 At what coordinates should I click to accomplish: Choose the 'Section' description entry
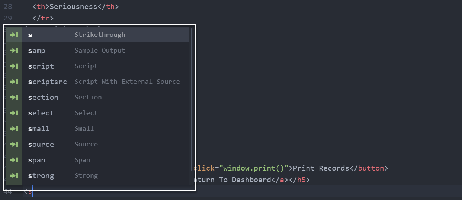[88, 97]
